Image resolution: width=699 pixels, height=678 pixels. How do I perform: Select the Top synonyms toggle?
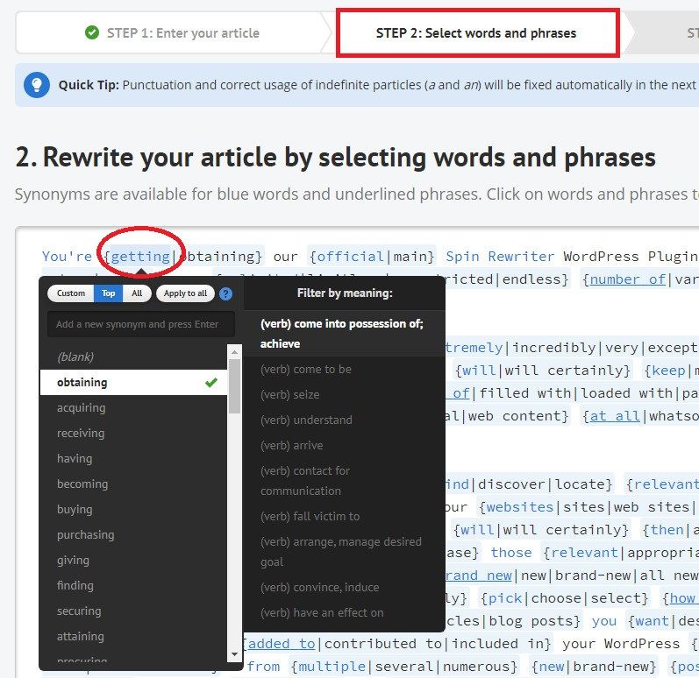pyautogui.click(x=108, y=293)
